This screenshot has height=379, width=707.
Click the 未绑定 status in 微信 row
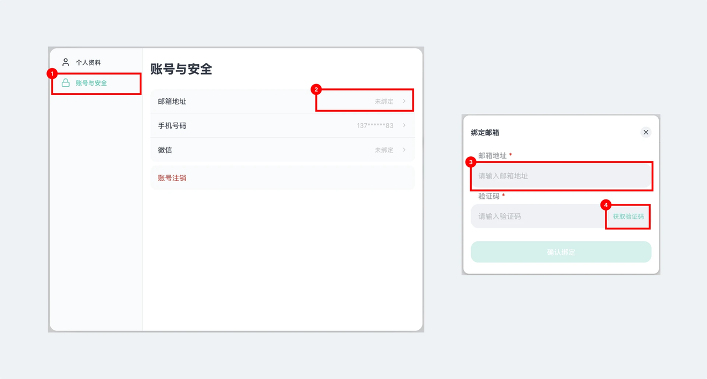(x=384, y=150)
